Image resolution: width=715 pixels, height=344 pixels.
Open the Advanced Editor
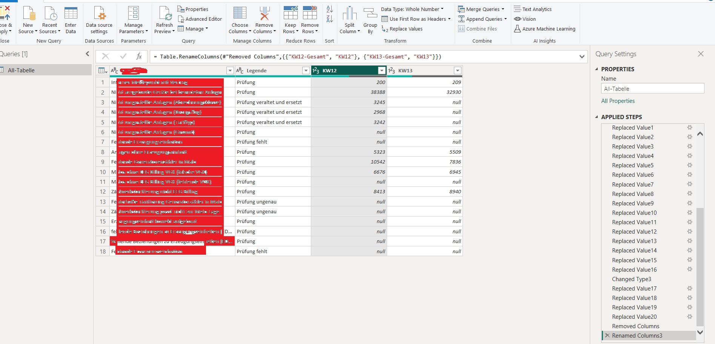click(200, 19)
